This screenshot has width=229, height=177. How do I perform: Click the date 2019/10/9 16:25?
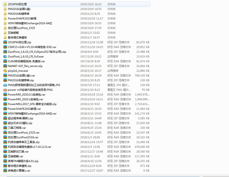91,4
